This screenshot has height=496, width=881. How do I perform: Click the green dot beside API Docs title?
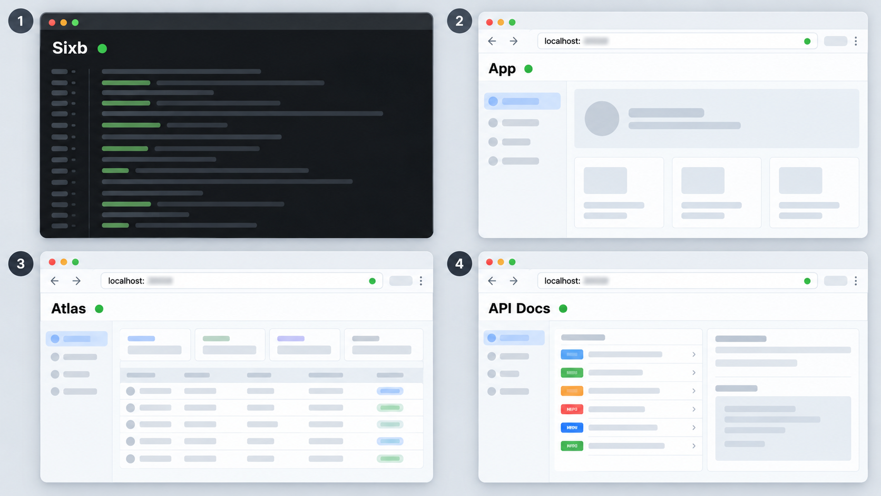563,309
